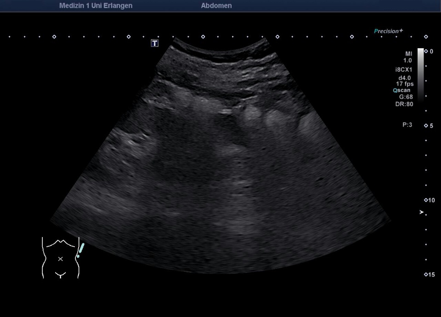Toggle the 17 fps frame rate display

pos(405,83)
